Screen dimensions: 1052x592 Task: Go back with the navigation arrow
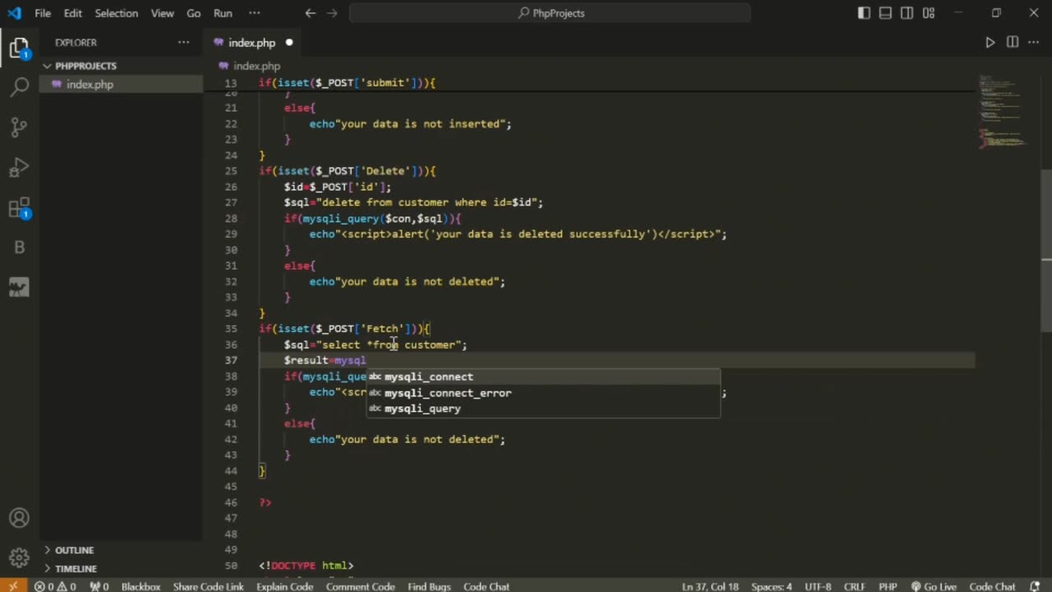(x=310, y=13)
